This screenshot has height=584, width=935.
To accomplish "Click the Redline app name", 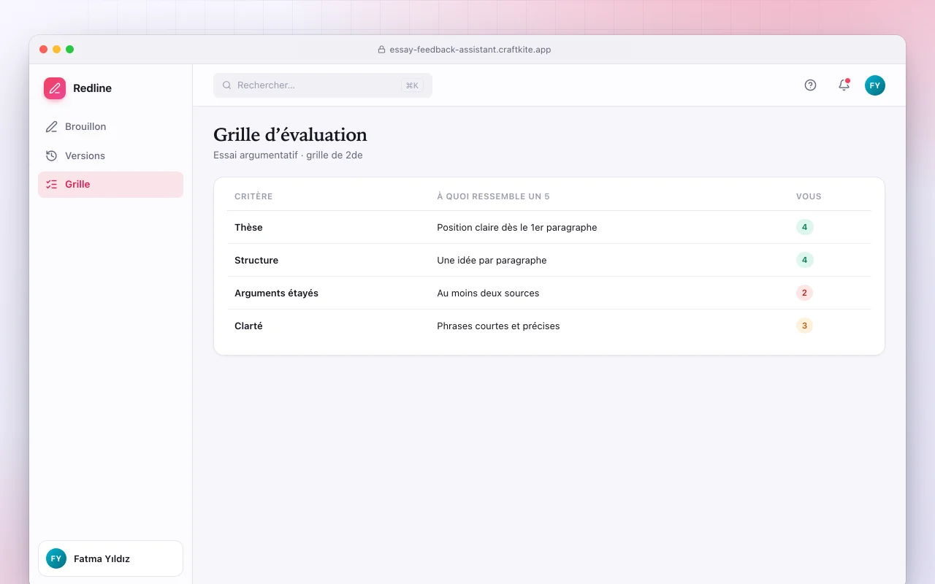I will point(92,88).
